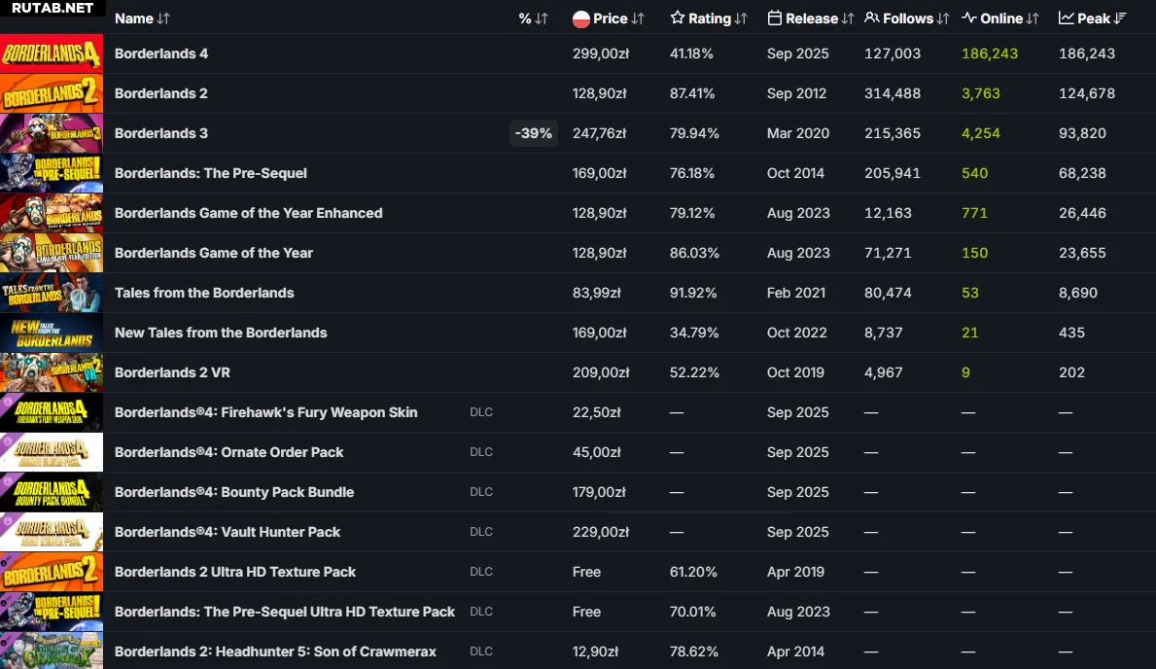
Task: Open Game of the Year Enhanced thumbnail
Action: [x=52, y=212]
